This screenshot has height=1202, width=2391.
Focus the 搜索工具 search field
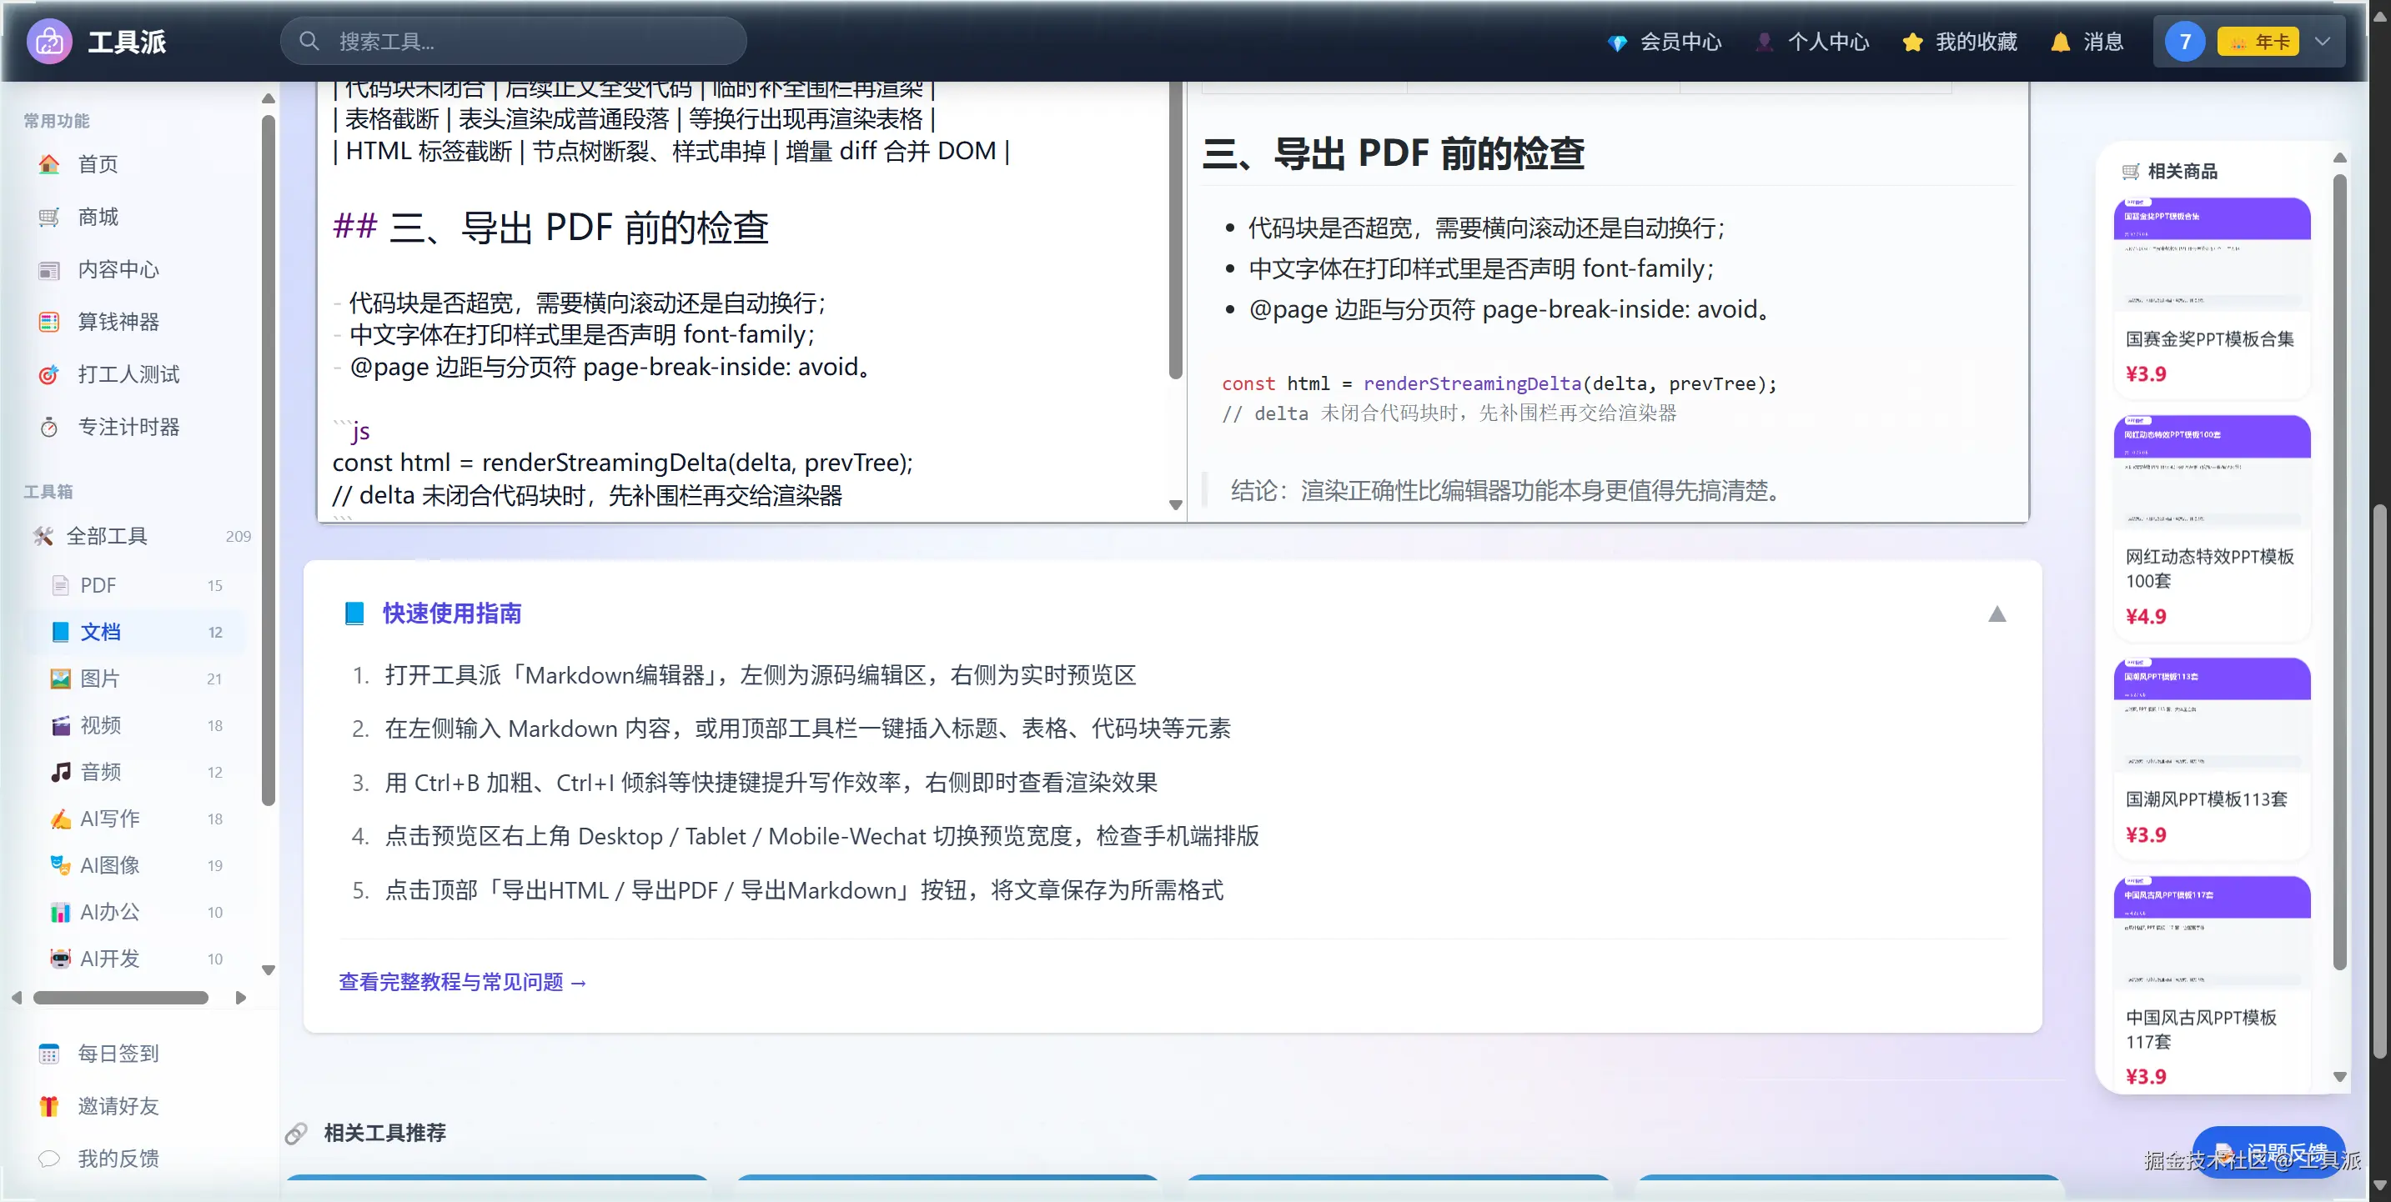pos(513,42)
